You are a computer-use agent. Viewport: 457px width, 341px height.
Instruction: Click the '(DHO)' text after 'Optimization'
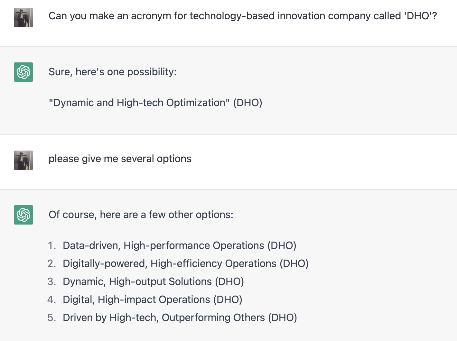pyautogui.click(x=248, y=103)
